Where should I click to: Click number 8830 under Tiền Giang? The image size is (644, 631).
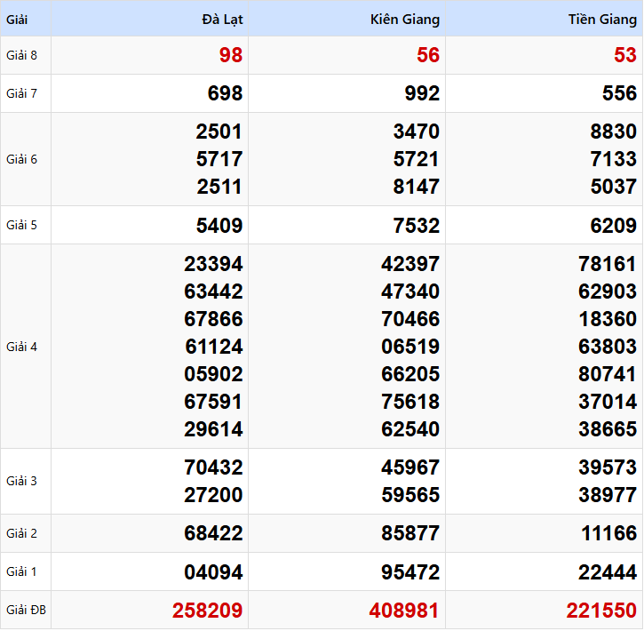click(x=614, y=132)
